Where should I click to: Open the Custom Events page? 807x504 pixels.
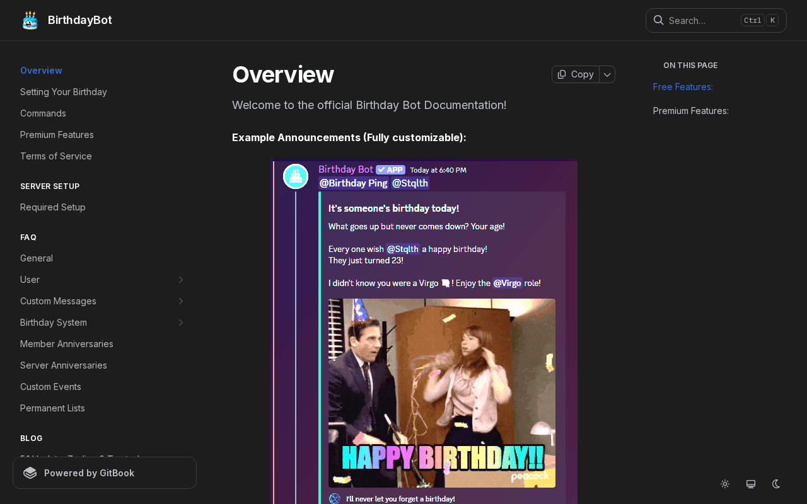click(50, 387)
